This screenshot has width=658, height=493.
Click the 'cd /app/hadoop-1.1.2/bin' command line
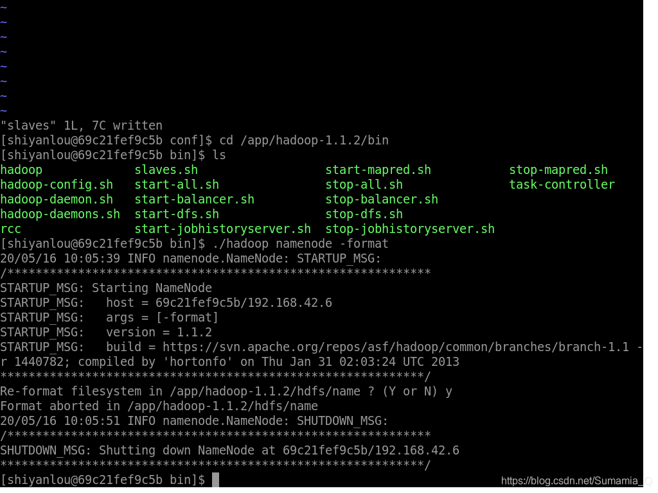(x=304, y=141)
